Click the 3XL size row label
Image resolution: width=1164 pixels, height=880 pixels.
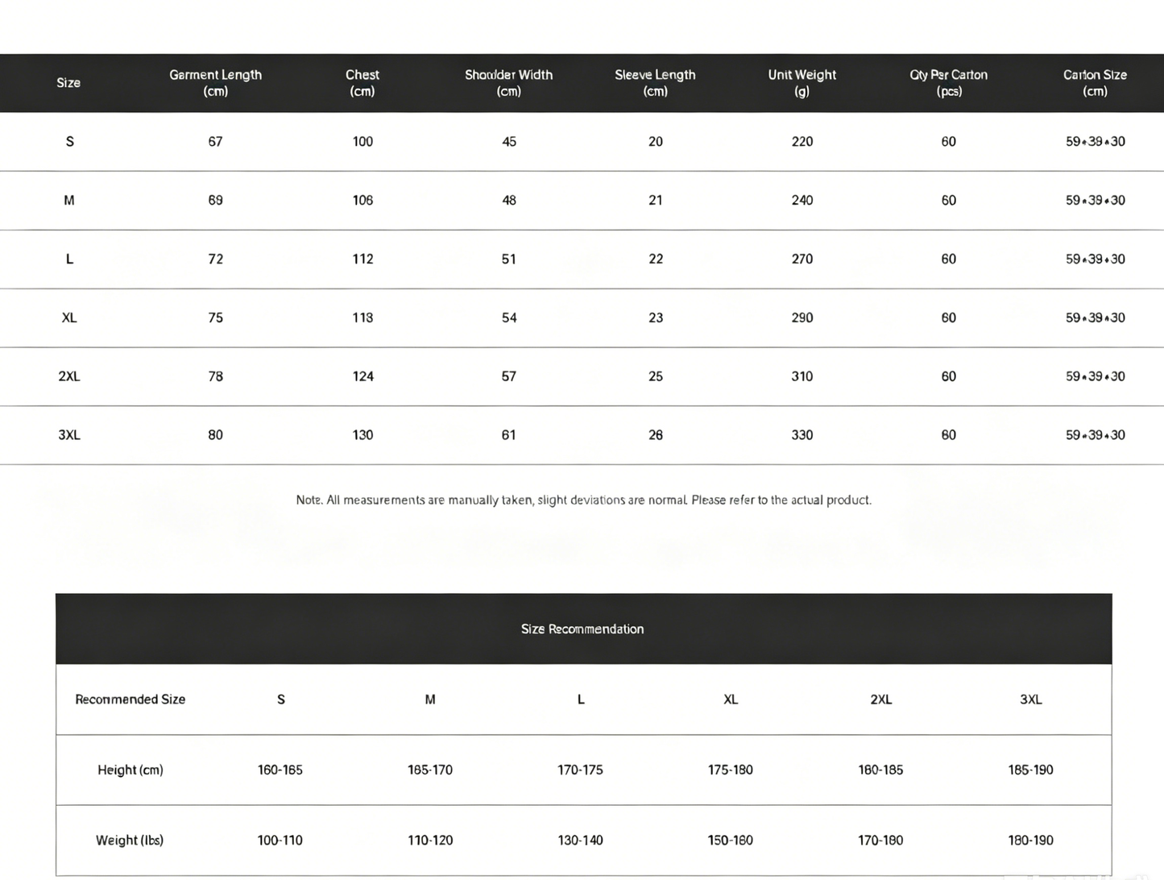pyautogui.click(x=69, y=435)
